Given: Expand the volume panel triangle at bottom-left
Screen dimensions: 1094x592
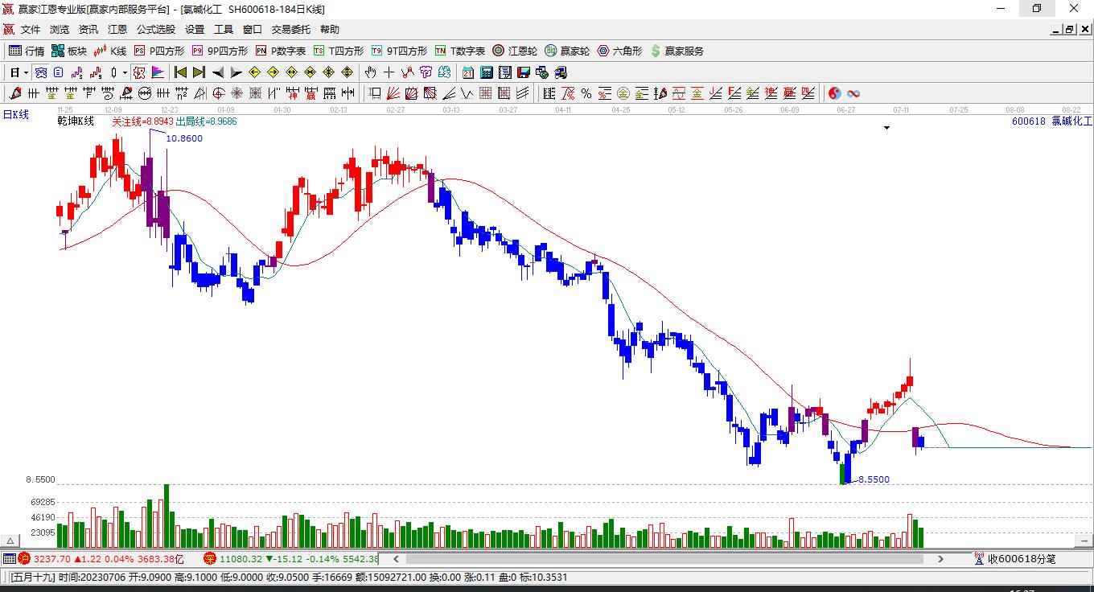Looking at the screenshot, I should tap(10, 541).
